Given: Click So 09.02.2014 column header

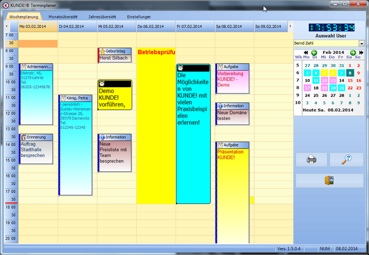Looking at the screenshot, I should point(271,26).
